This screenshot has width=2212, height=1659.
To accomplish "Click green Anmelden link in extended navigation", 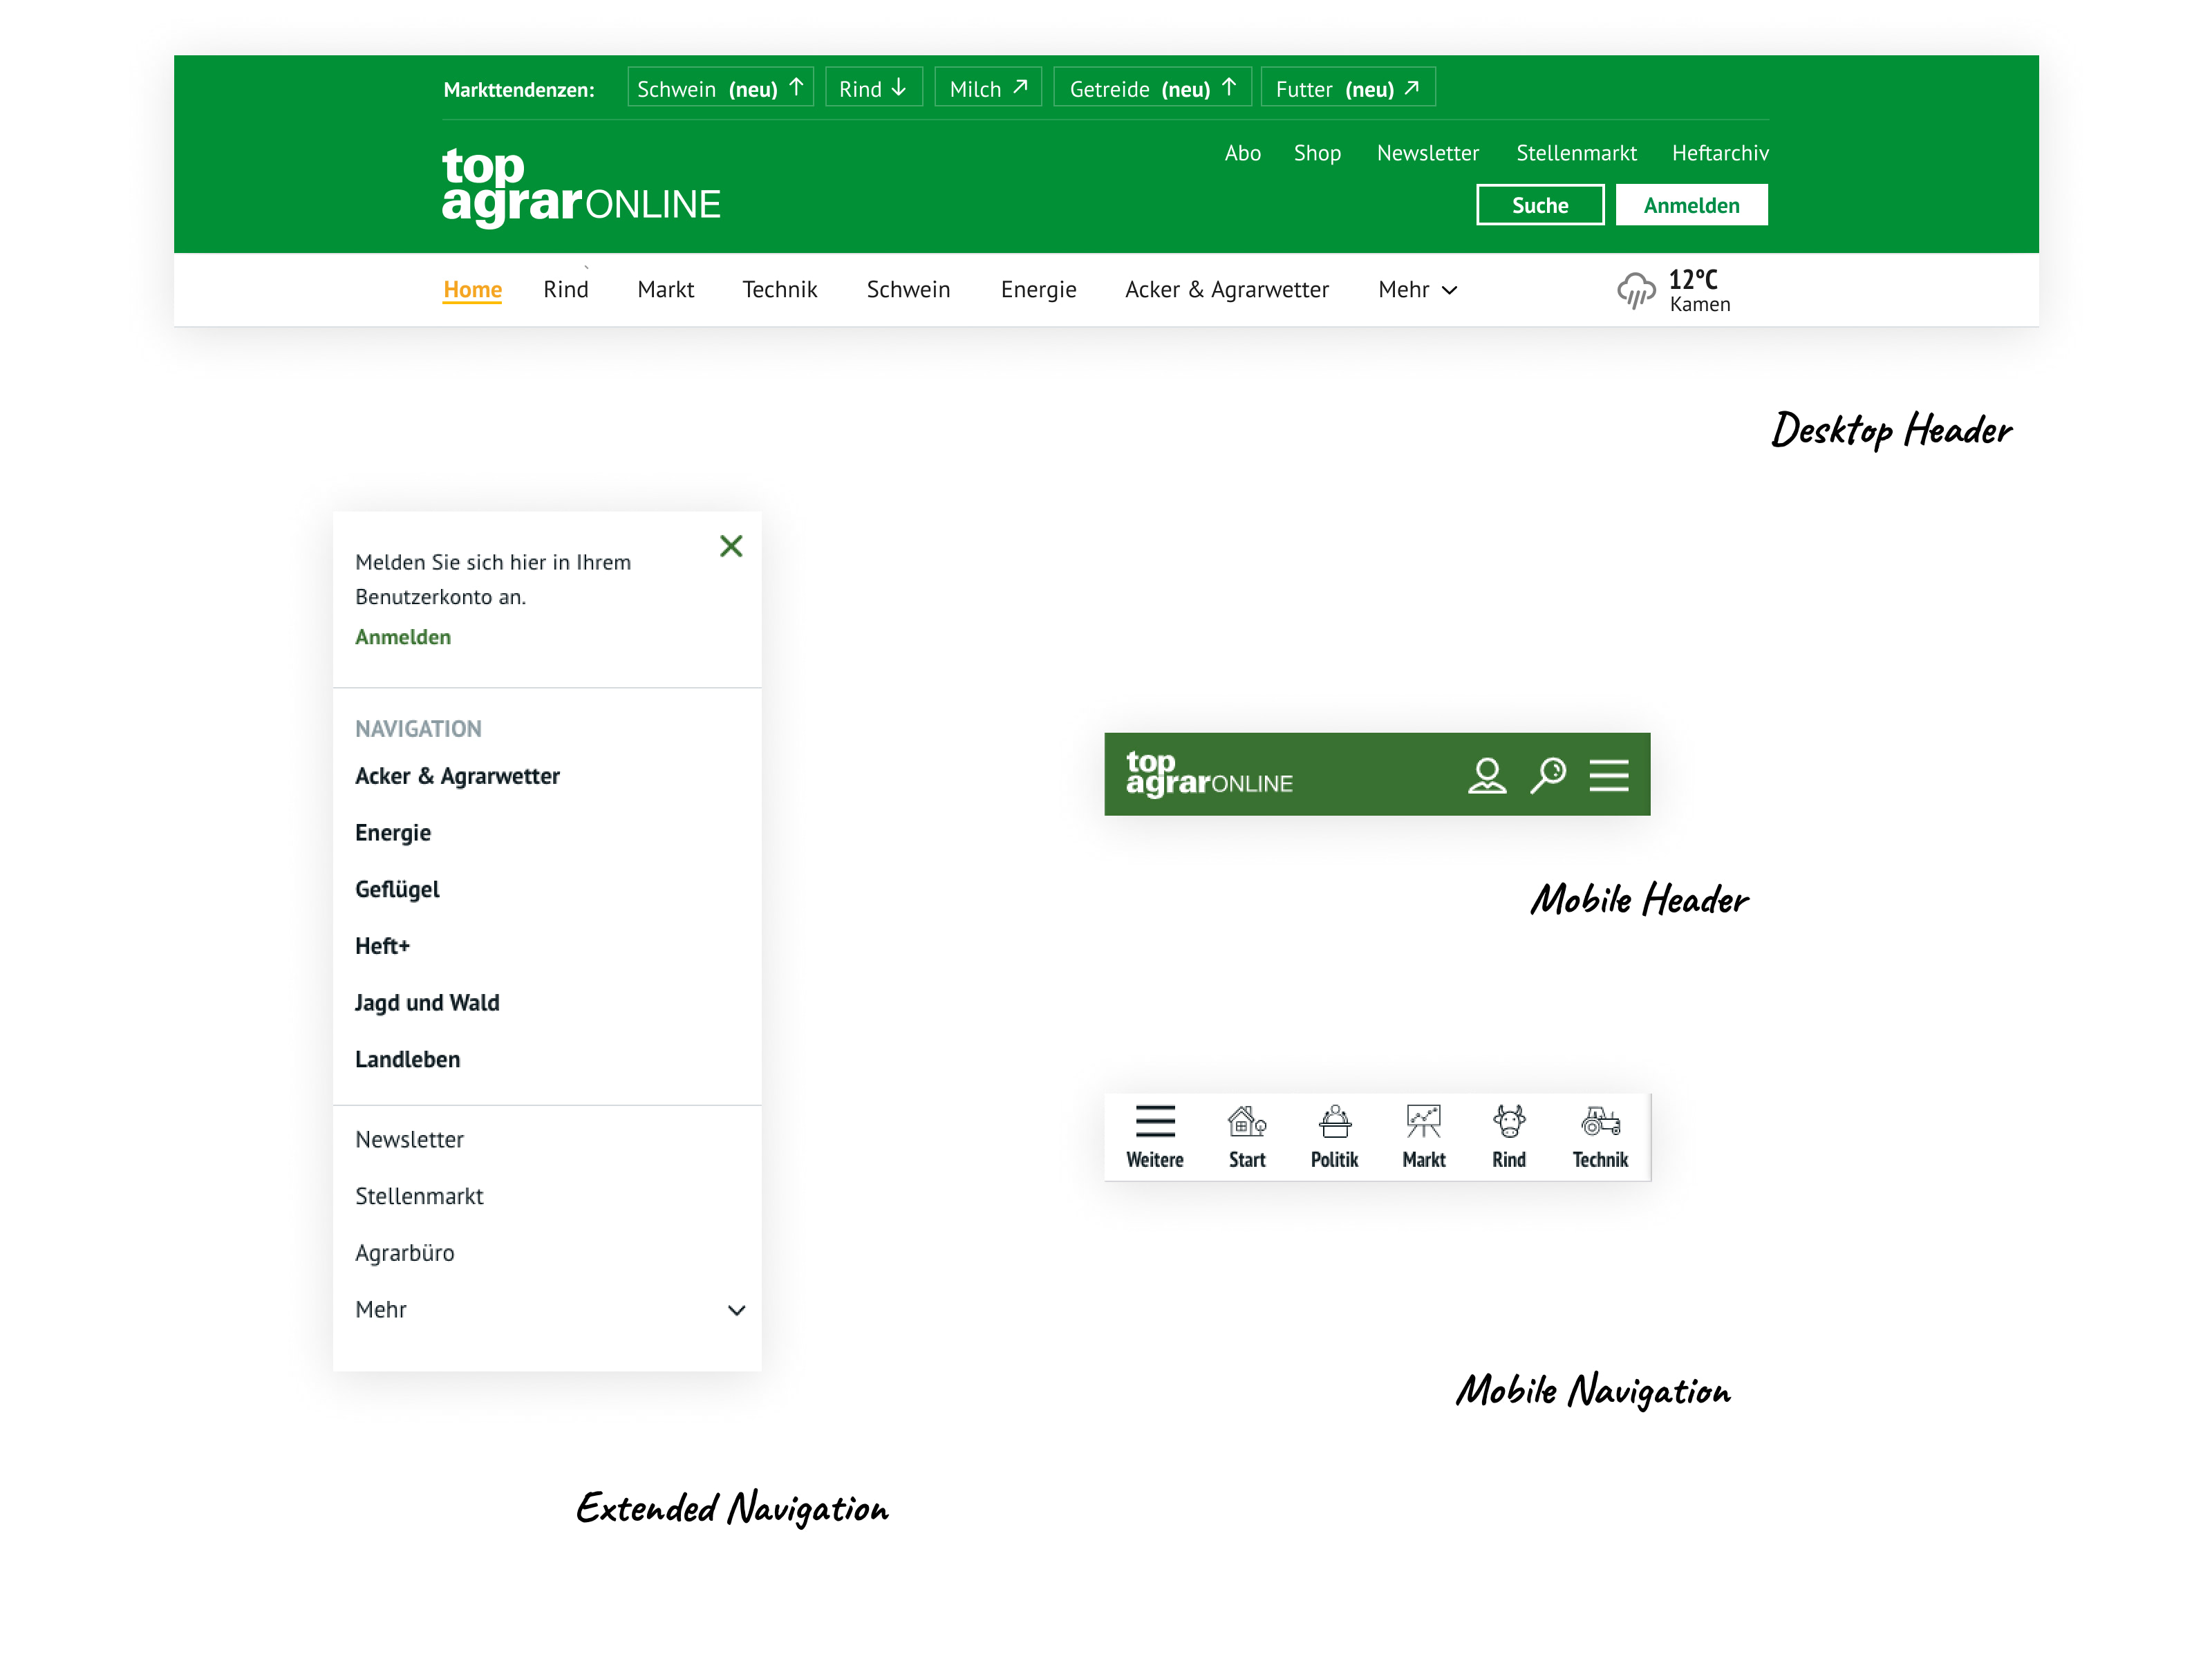I will click(x=403, y=637).
